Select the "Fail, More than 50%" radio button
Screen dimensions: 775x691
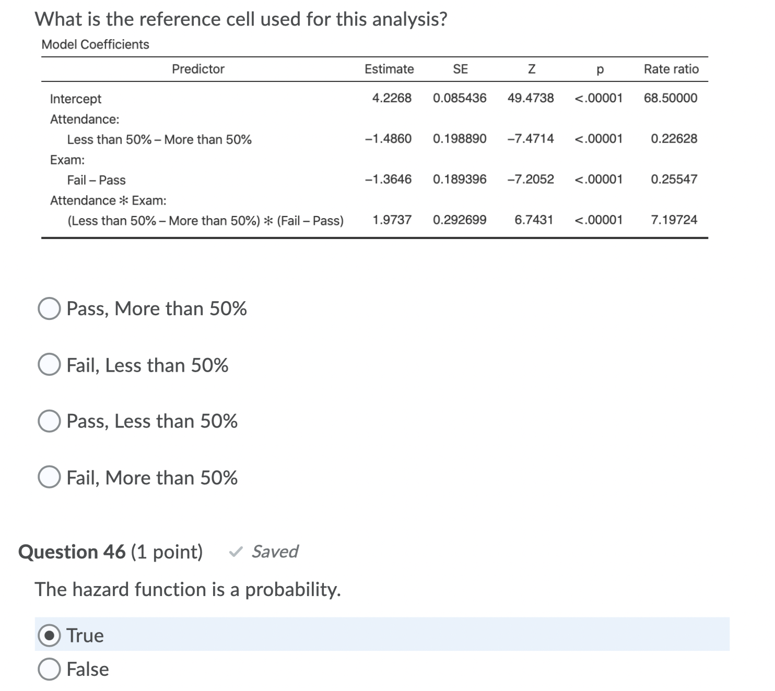(50, 478)
